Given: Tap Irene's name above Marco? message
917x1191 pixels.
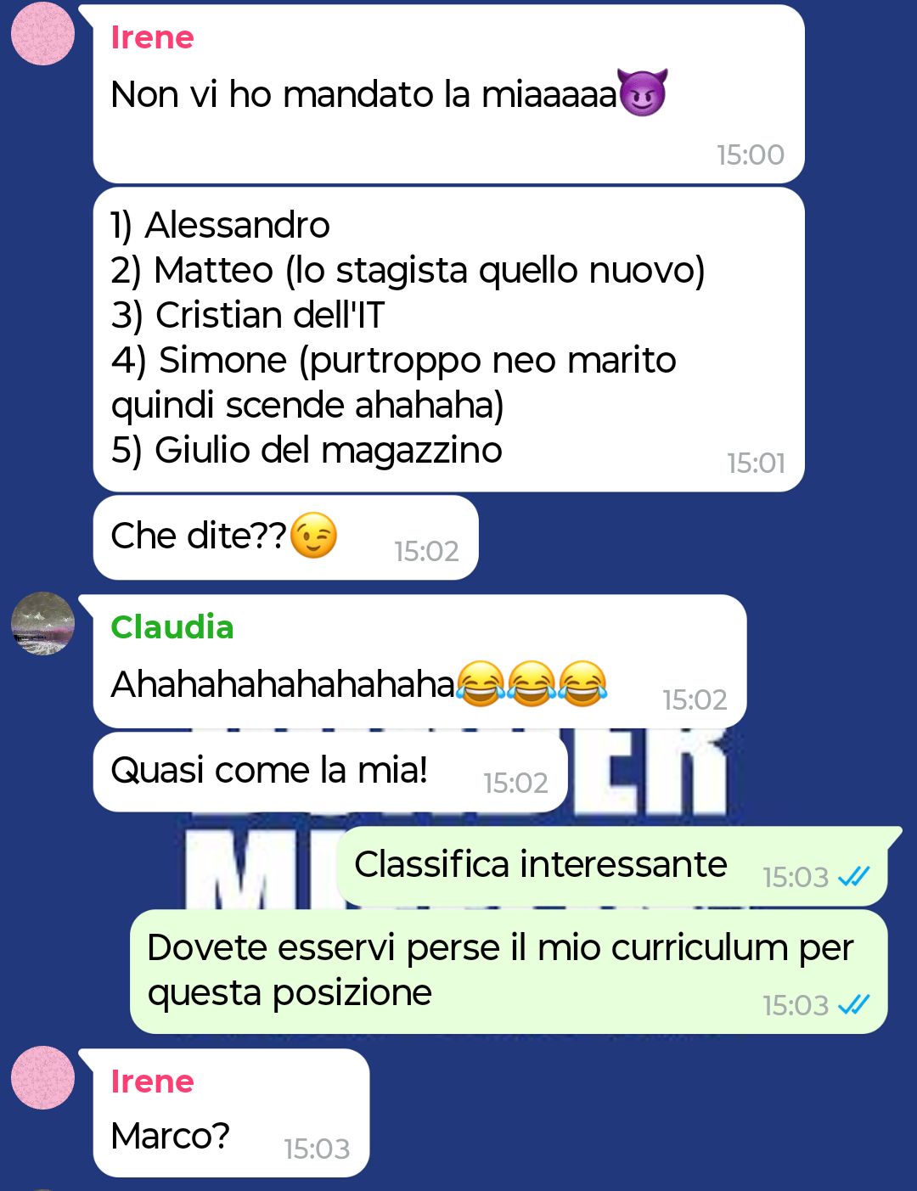Looking at the screenshot, I should (152, 1081).
